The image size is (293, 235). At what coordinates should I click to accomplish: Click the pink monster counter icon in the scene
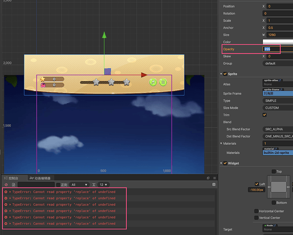click(43, 85)
